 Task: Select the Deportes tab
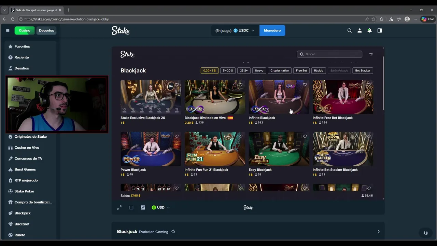[x=46, y=30]
